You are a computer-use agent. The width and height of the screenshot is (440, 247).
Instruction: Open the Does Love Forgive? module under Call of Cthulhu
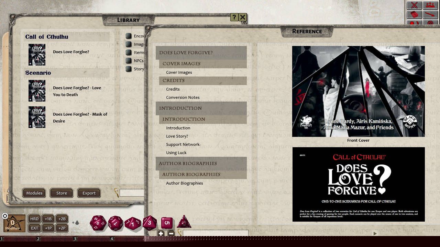pyautogui.click(x=71, y=52)
